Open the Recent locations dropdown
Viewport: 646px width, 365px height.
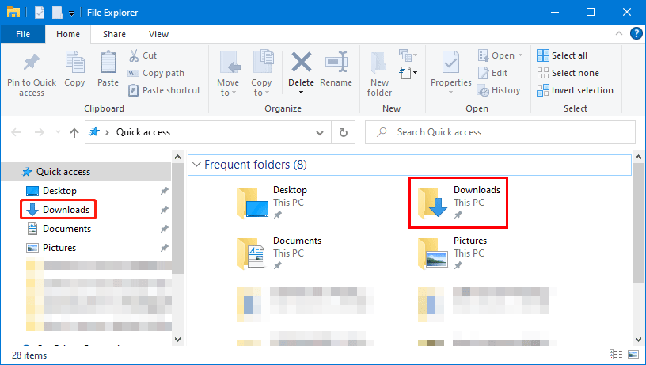(58, 132)
